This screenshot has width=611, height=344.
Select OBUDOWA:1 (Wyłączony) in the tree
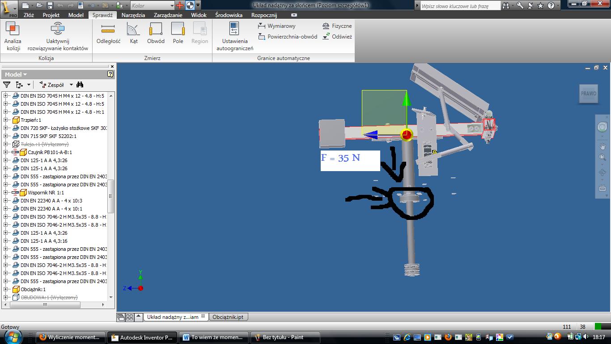44,297
